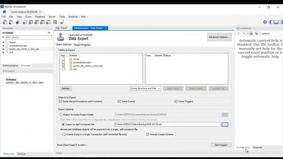Toggle Include Create Schema checkbox
The width and height of the screenshot is (283, 159).
point(148,134)
